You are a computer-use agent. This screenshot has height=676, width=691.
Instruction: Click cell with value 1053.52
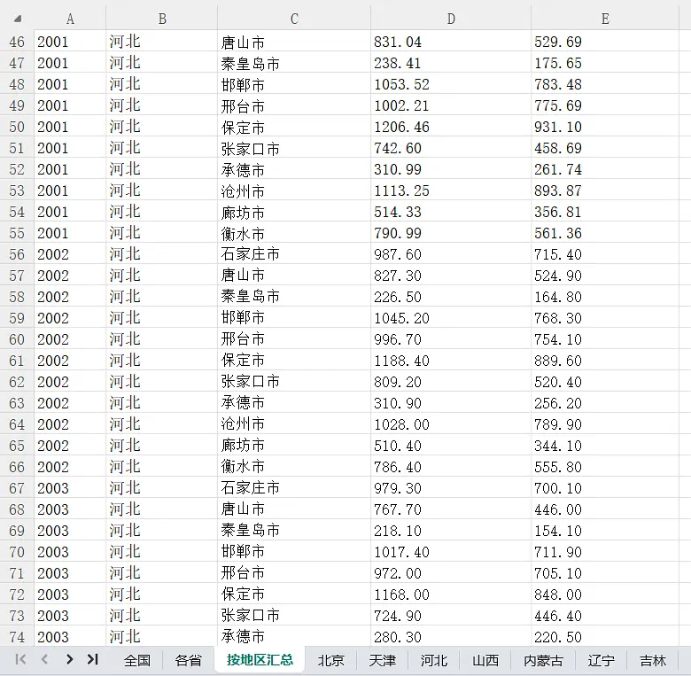tap(451, 84)
